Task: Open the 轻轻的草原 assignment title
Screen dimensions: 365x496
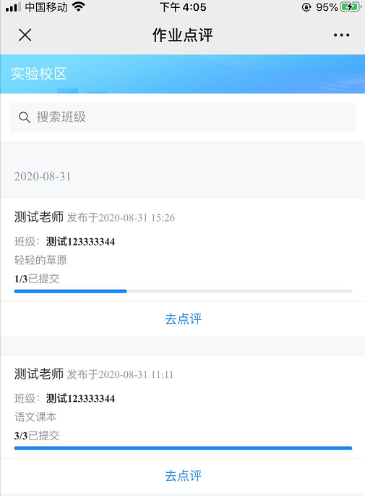Action: pos(40,260)
